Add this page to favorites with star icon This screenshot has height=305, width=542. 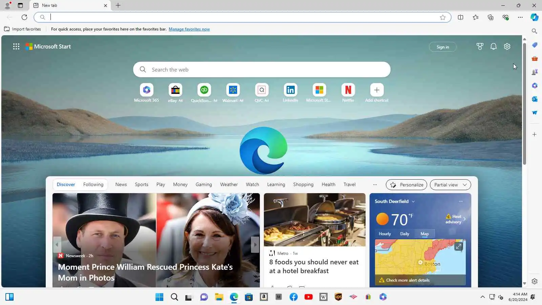pyautogui.click(x=443, y=17)
